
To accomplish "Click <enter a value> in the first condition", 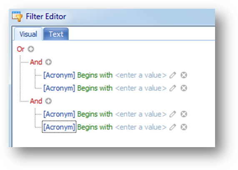I will click(x=141, y=75).
